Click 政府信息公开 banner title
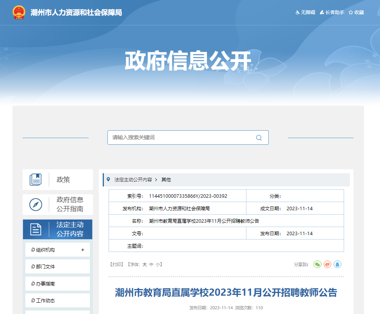This screenshot has height=314, width=380. click(188, 60)
